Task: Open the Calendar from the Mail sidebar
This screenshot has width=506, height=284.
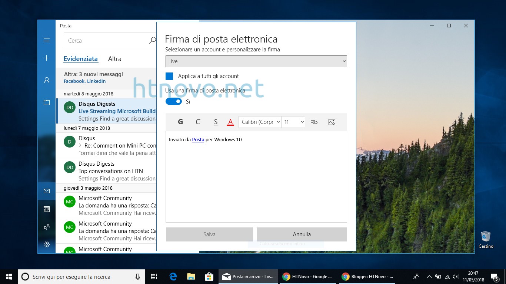Action: pyautogui.click(x=46, y=209)
